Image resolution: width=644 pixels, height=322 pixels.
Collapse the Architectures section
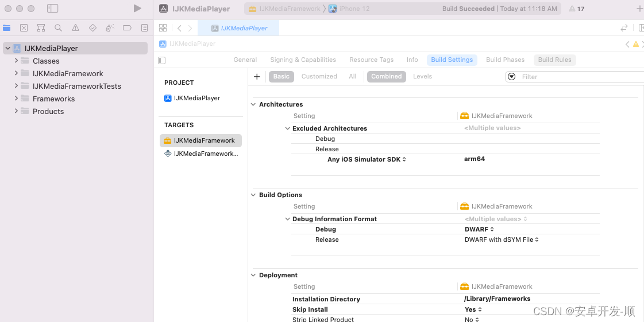[x=253, y=104]
